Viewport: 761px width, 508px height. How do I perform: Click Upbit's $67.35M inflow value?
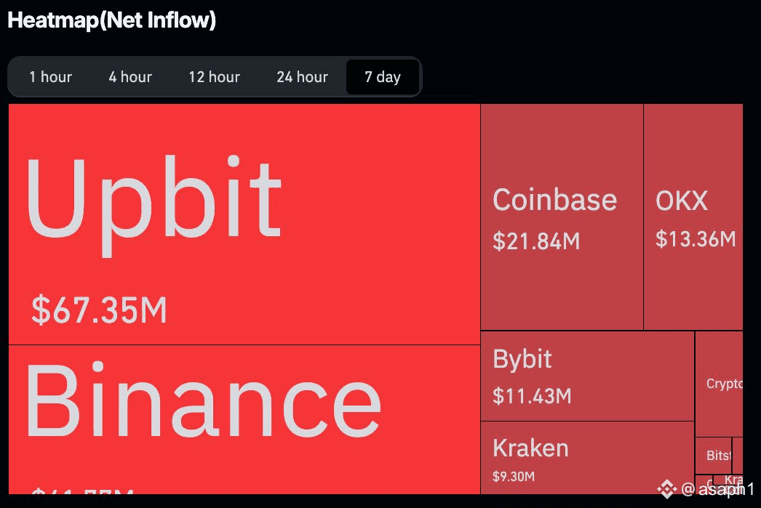click(99, 310)
